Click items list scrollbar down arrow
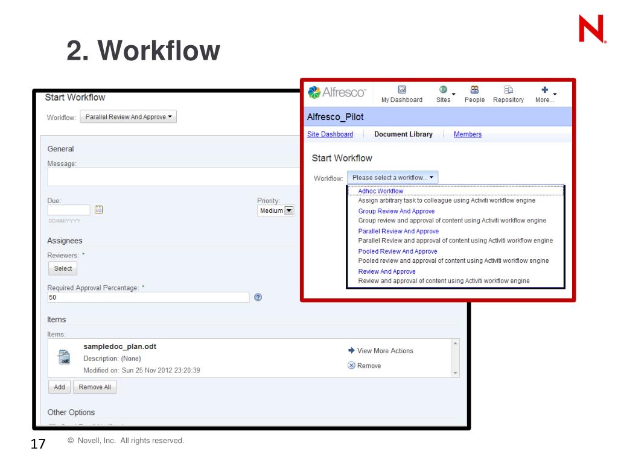 point(455,373)
